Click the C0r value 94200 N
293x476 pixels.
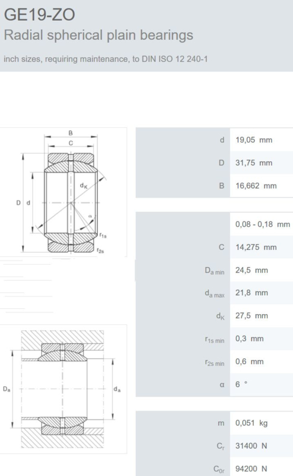[251, 469]
